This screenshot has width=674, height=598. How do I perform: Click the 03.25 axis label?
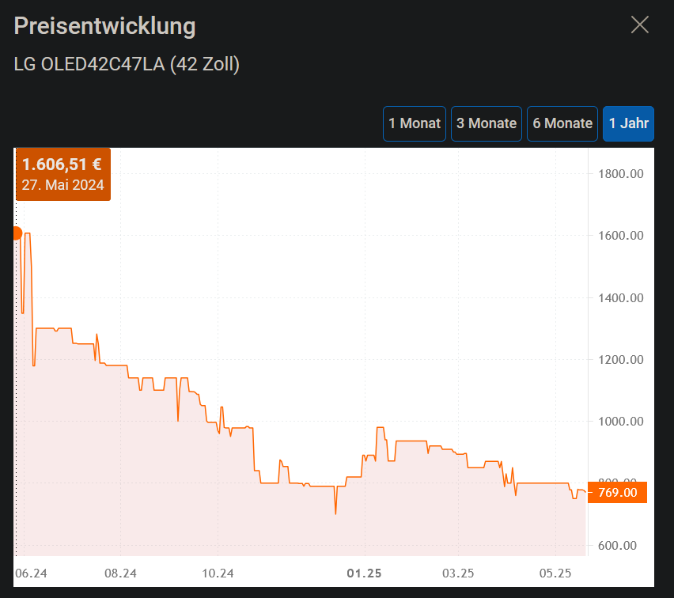[x=459, y=573]
